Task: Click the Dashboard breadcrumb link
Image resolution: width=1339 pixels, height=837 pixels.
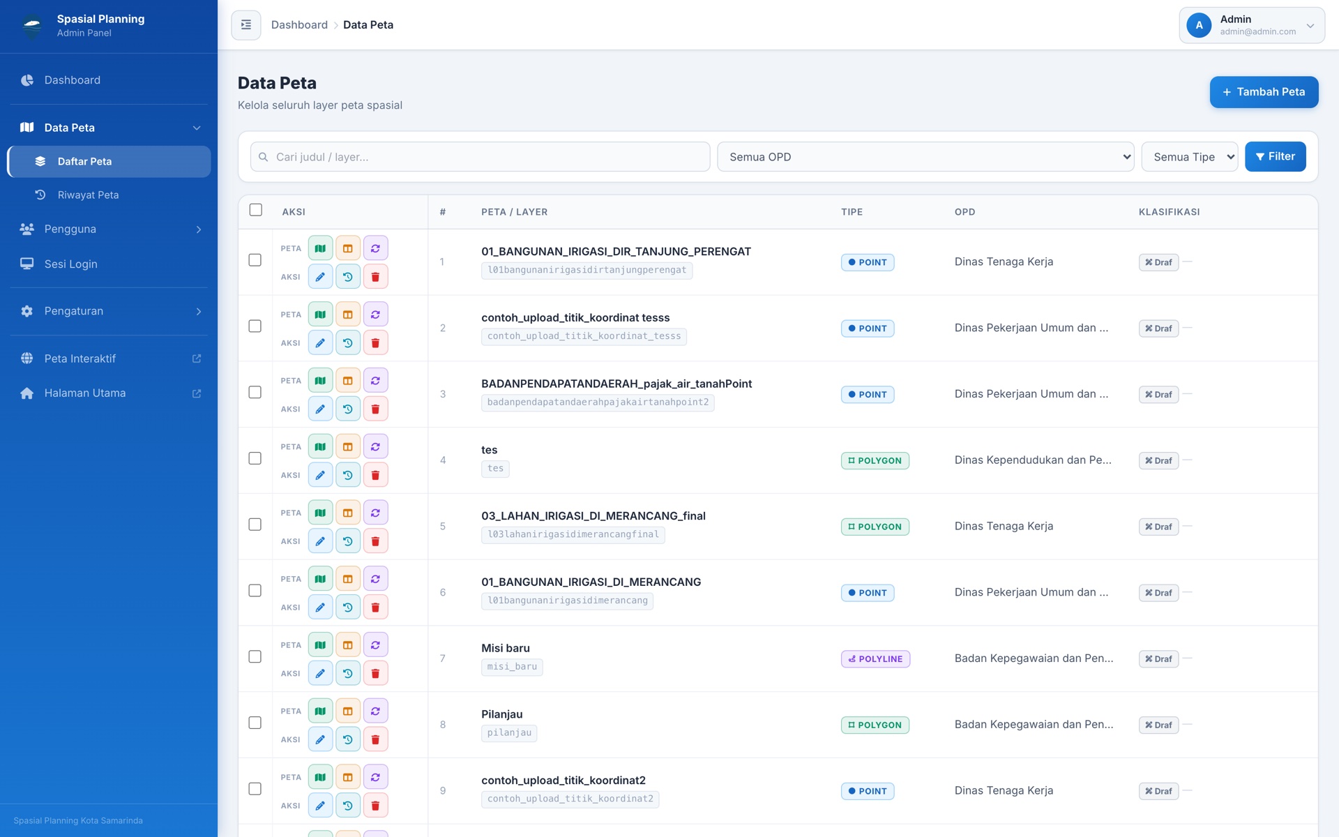Action: [x=299, y=25]
